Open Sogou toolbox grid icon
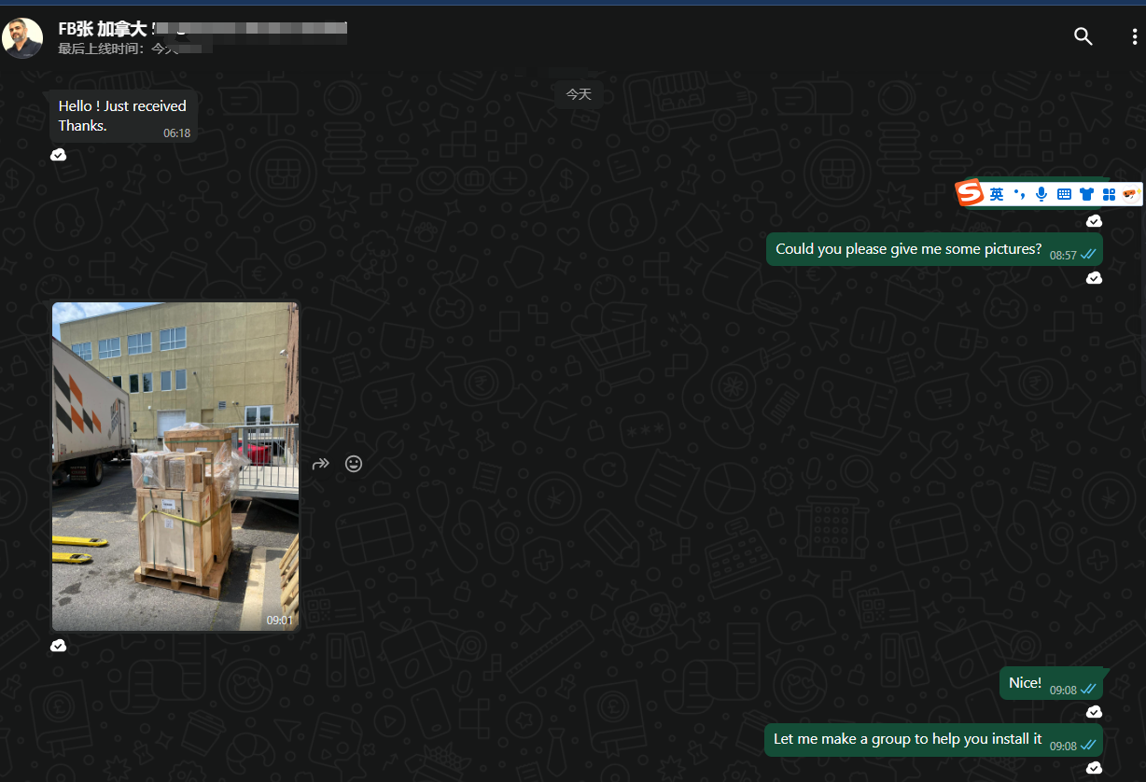 pos(1109,194)
